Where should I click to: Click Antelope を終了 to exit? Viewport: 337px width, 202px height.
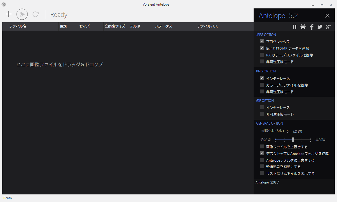268,182
